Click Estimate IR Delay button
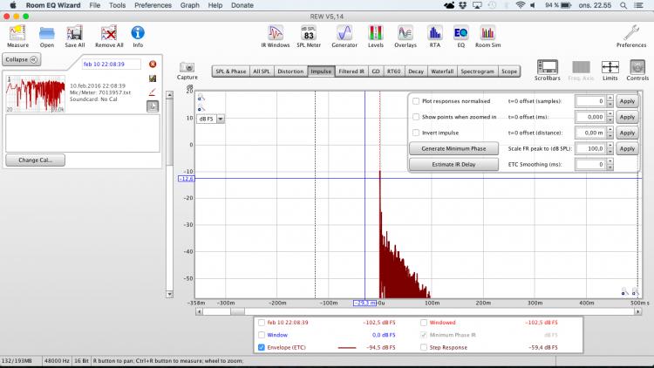 pyautogui.click(x=453, y=165)
